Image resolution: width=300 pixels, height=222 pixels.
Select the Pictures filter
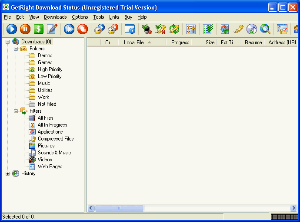(x=46, y=146)
